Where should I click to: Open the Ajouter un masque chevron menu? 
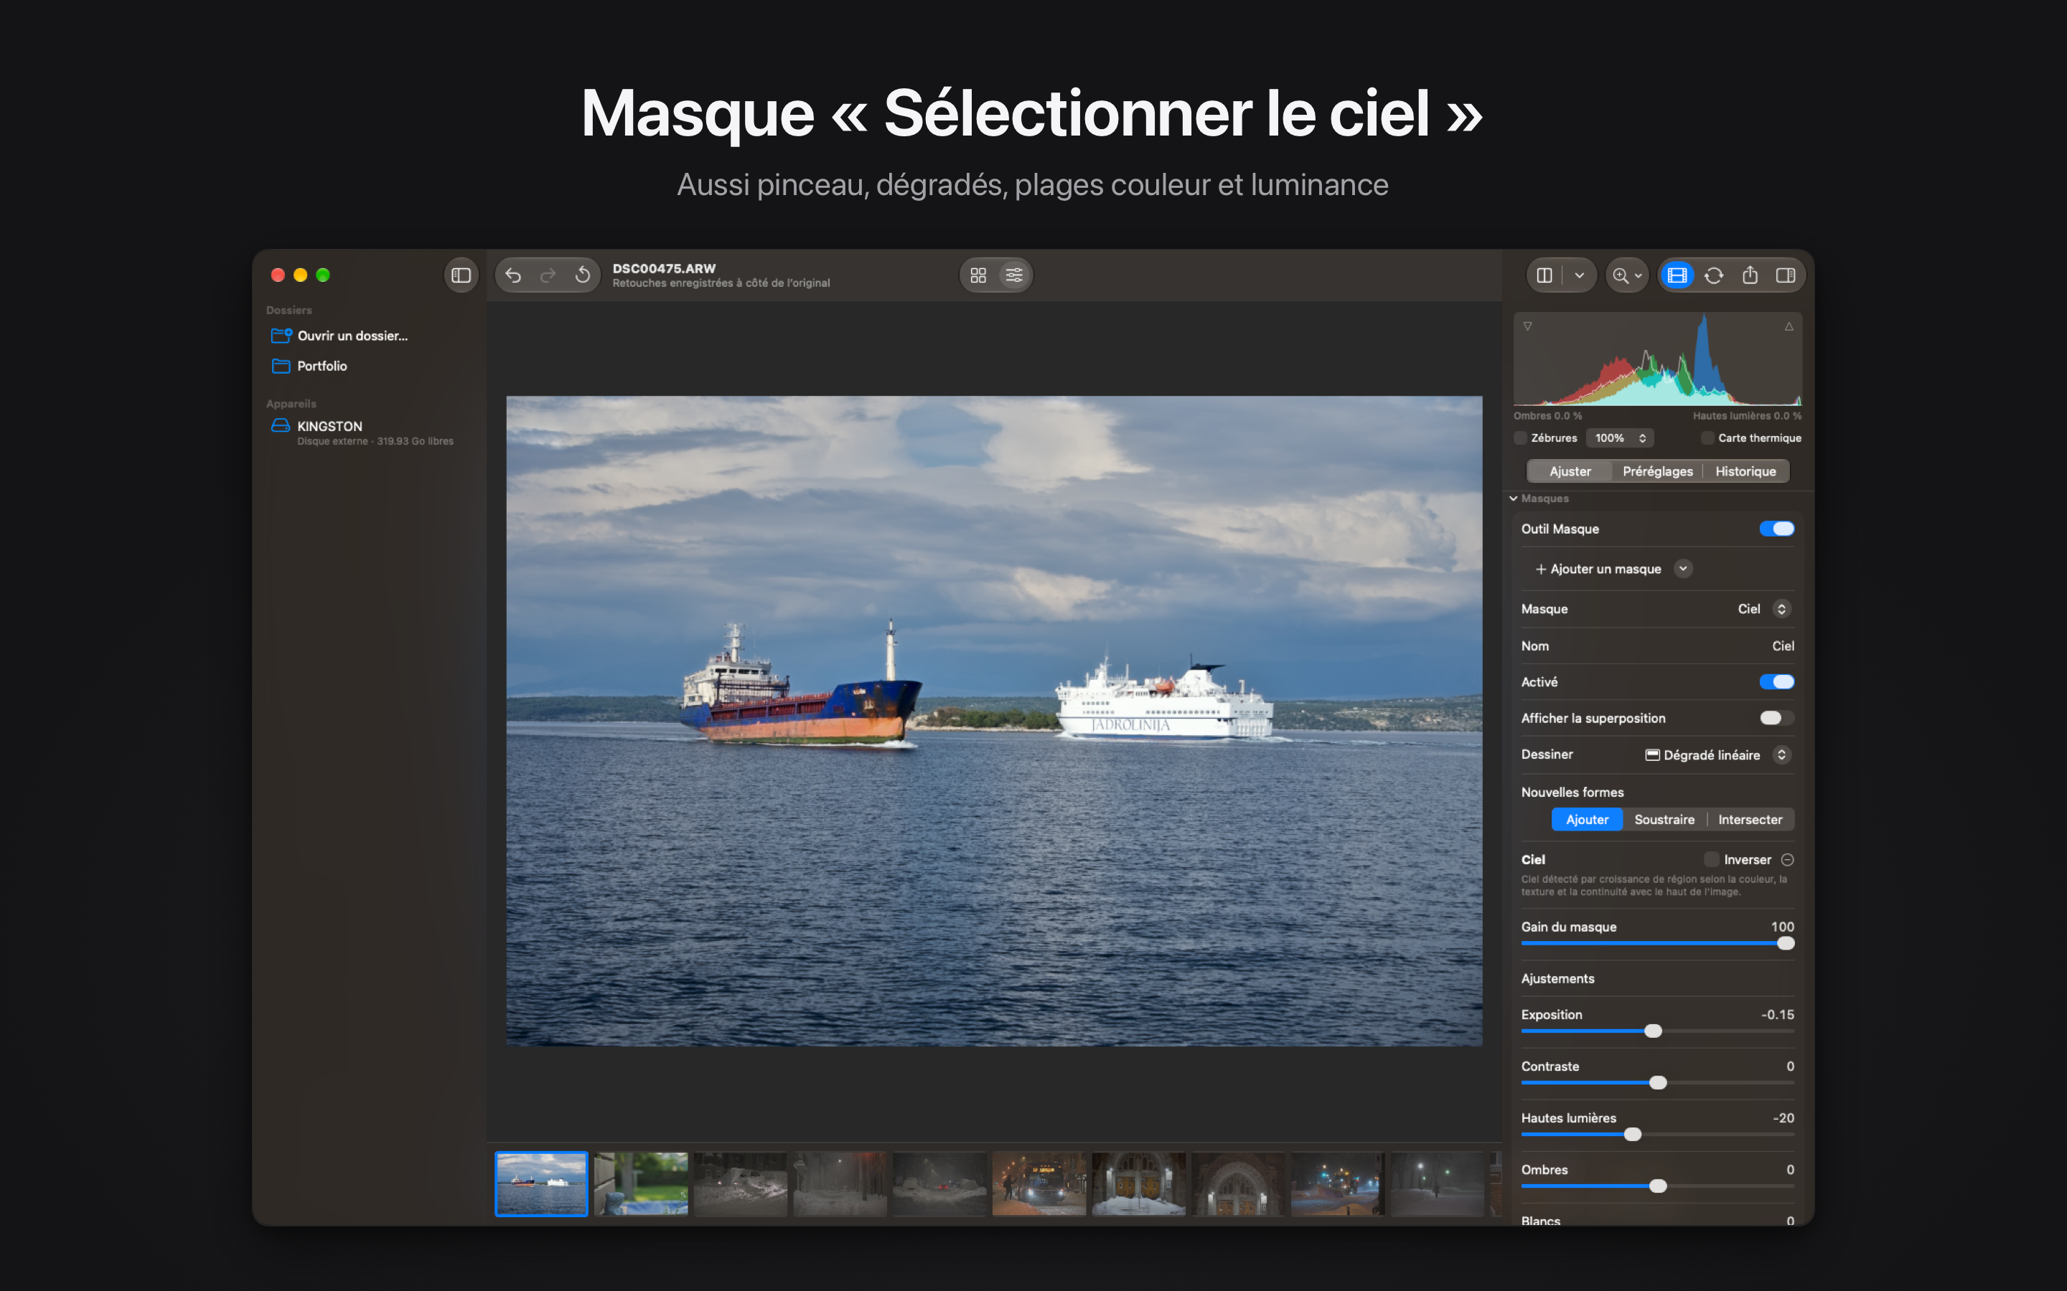click(1682, 569)
